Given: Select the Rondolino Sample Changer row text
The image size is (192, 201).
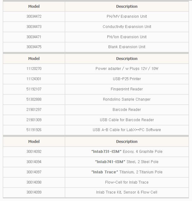Looking at the screenshot, I should 127,99.
